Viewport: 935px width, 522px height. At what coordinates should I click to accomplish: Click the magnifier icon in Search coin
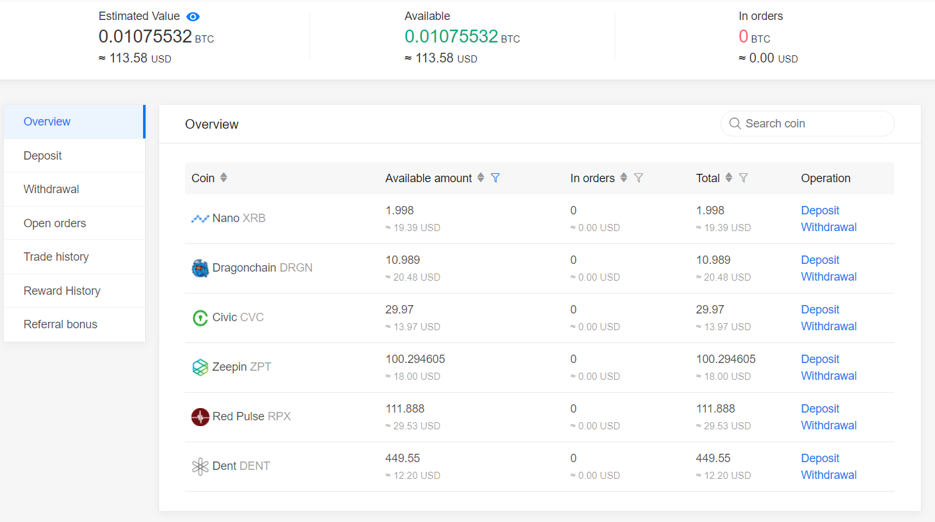tap(735, 124)
